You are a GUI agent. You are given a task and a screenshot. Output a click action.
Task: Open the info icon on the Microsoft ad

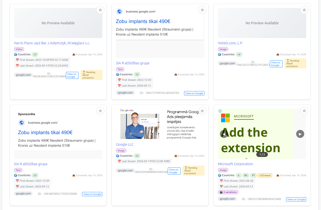click(220, 111)
